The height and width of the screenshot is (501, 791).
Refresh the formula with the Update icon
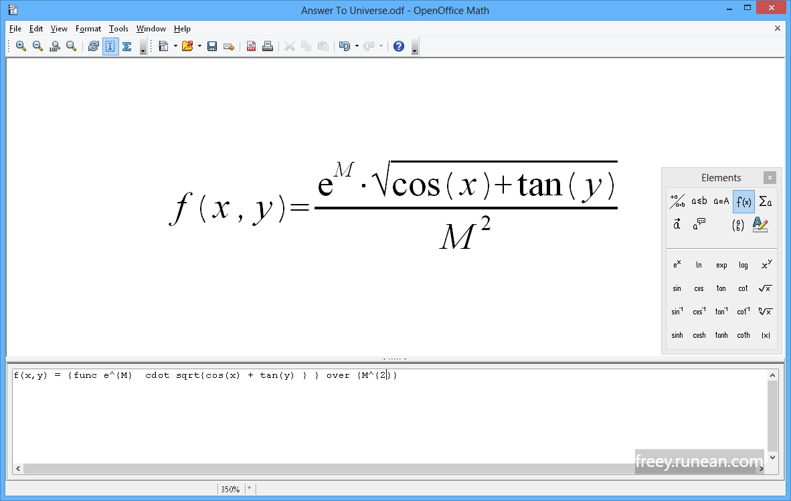94,46
